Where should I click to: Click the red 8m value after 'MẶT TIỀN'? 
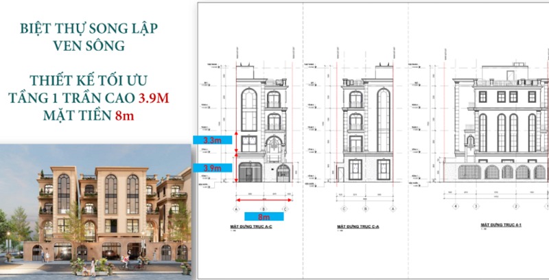coord(124,115)
